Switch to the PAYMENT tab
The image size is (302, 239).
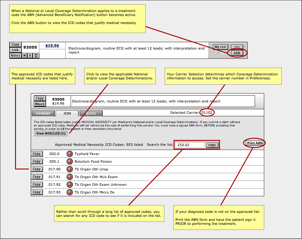coord(43,114)
